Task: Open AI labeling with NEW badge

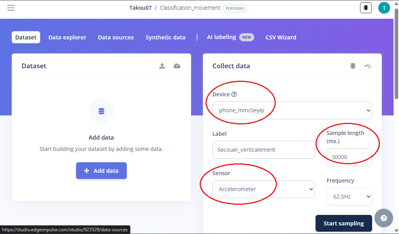Action: [x=222, y=37]
